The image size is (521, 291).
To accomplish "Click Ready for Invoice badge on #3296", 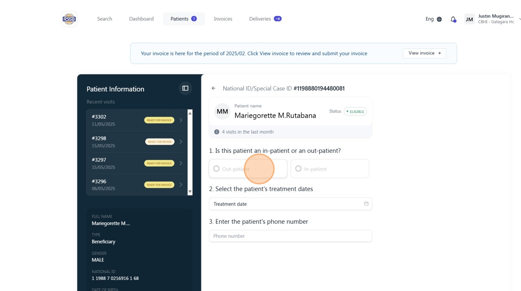I will (159, 185).
